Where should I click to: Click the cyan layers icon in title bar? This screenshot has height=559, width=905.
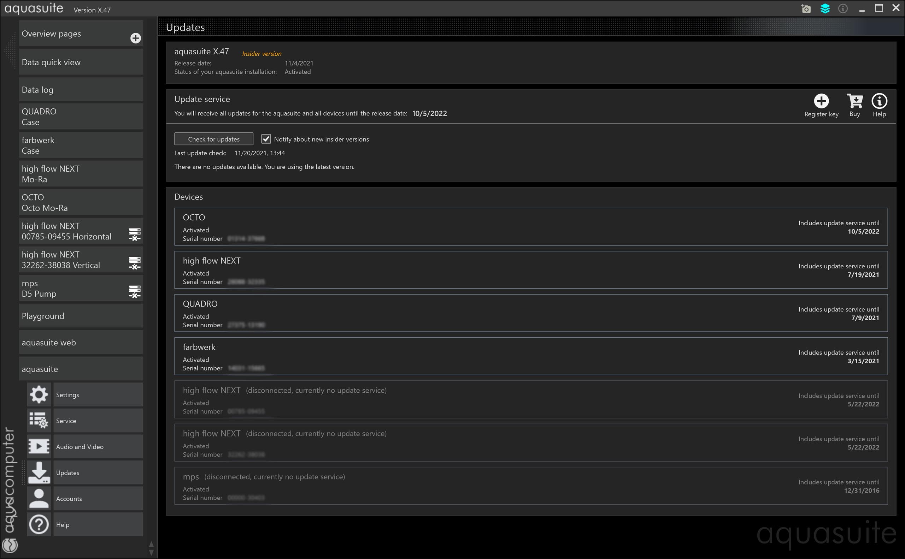(825, 8)
